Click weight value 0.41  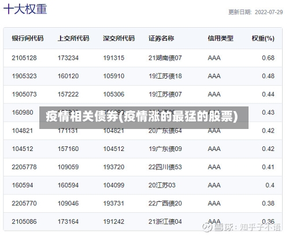268,167
